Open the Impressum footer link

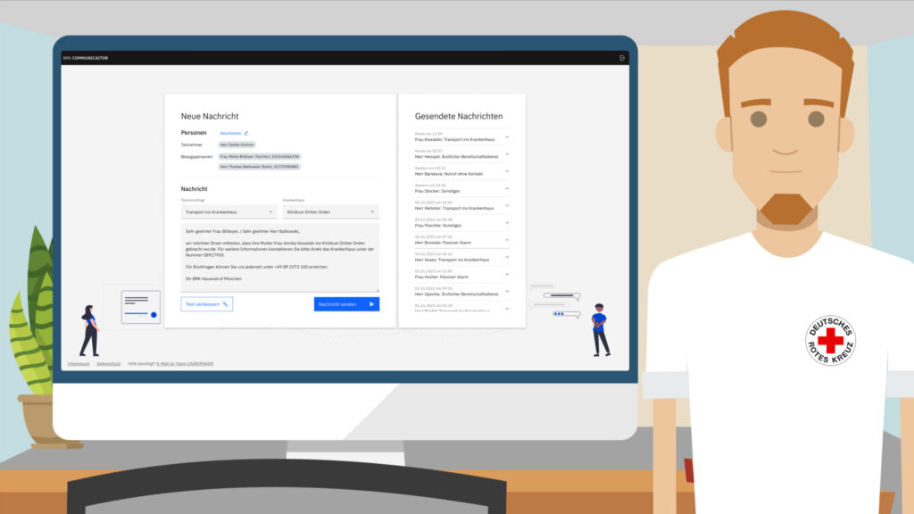[79, 364]
